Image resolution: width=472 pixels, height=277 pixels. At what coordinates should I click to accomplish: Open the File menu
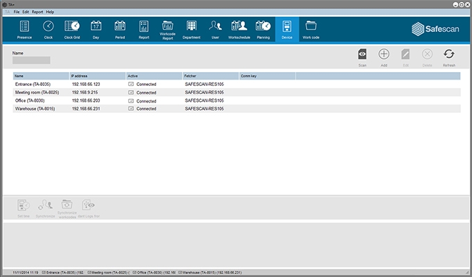coord(17,12)
